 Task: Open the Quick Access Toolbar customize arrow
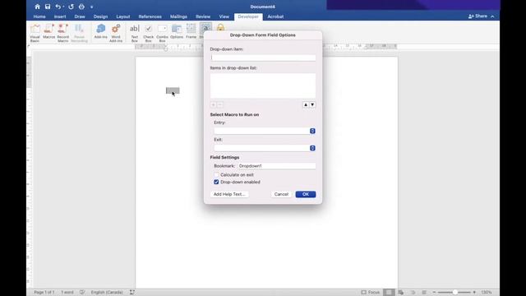click(x=91, y=7)
